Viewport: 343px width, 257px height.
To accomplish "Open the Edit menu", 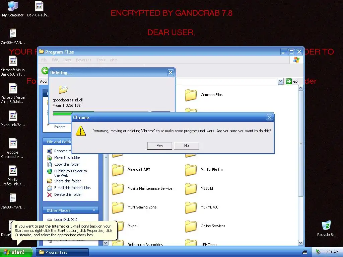I will click(55, 60).
